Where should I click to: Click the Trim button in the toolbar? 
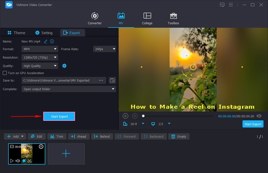57,137
